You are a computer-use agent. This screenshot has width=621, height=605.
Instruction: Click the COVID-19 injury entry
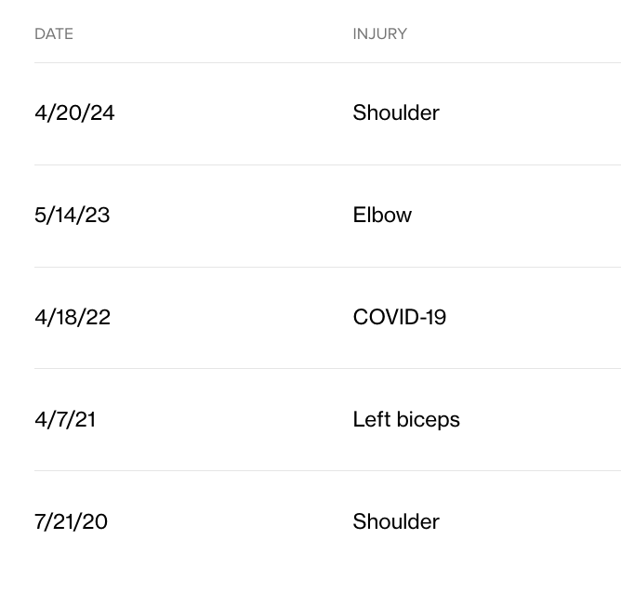[399, 318]
